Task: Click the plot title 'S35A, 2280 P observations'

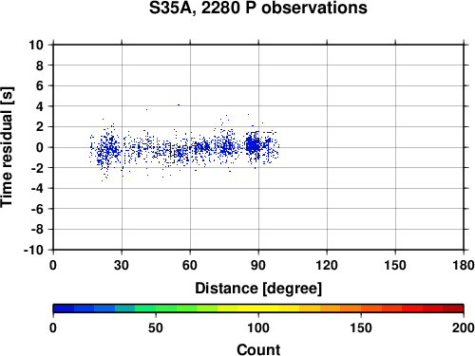Action: pos(258,8)
